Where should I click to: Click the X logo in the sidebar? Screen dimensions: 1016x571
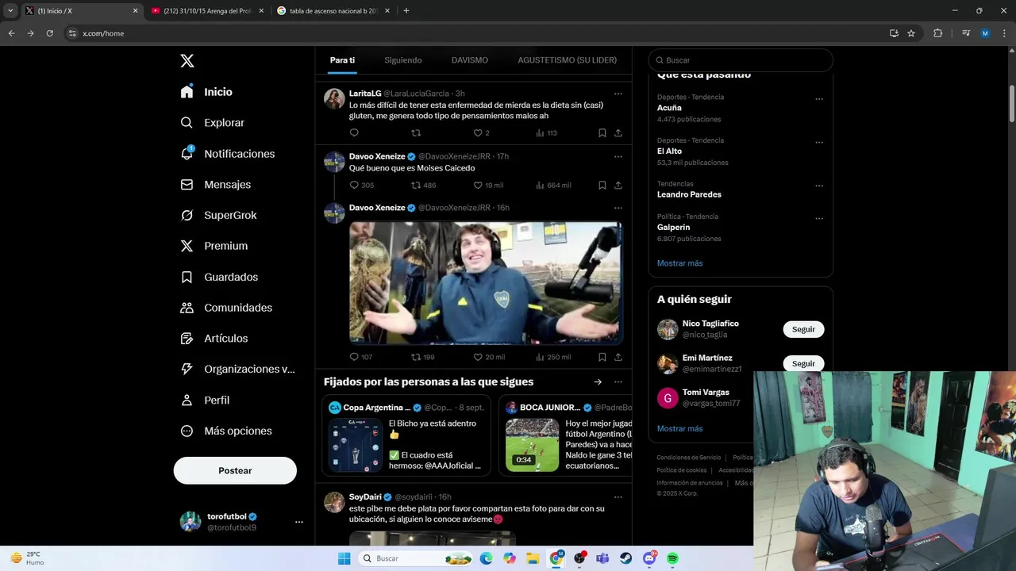[187, 61]
